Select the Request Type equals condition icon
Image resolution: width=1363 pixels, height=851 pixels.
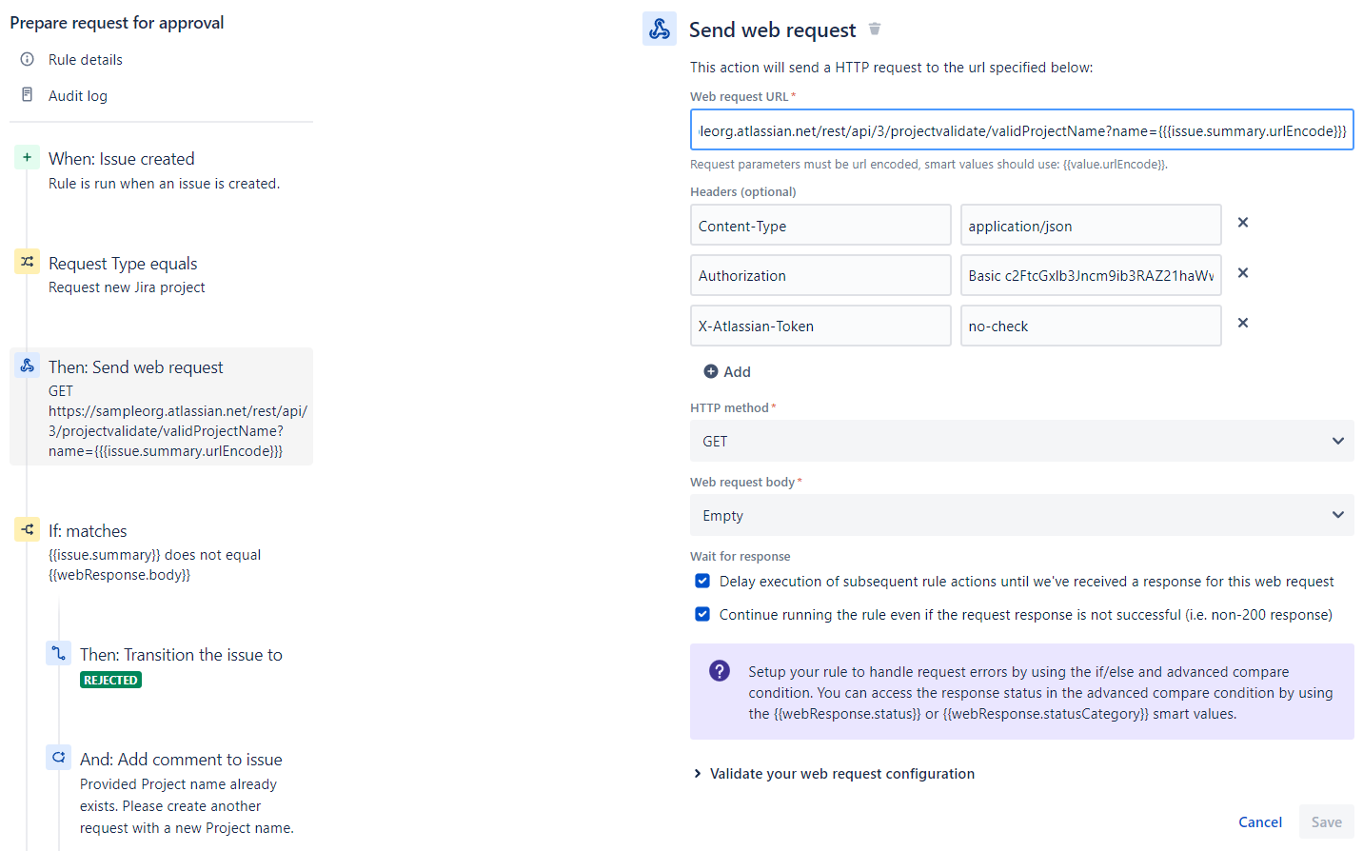tap(27, 261)
